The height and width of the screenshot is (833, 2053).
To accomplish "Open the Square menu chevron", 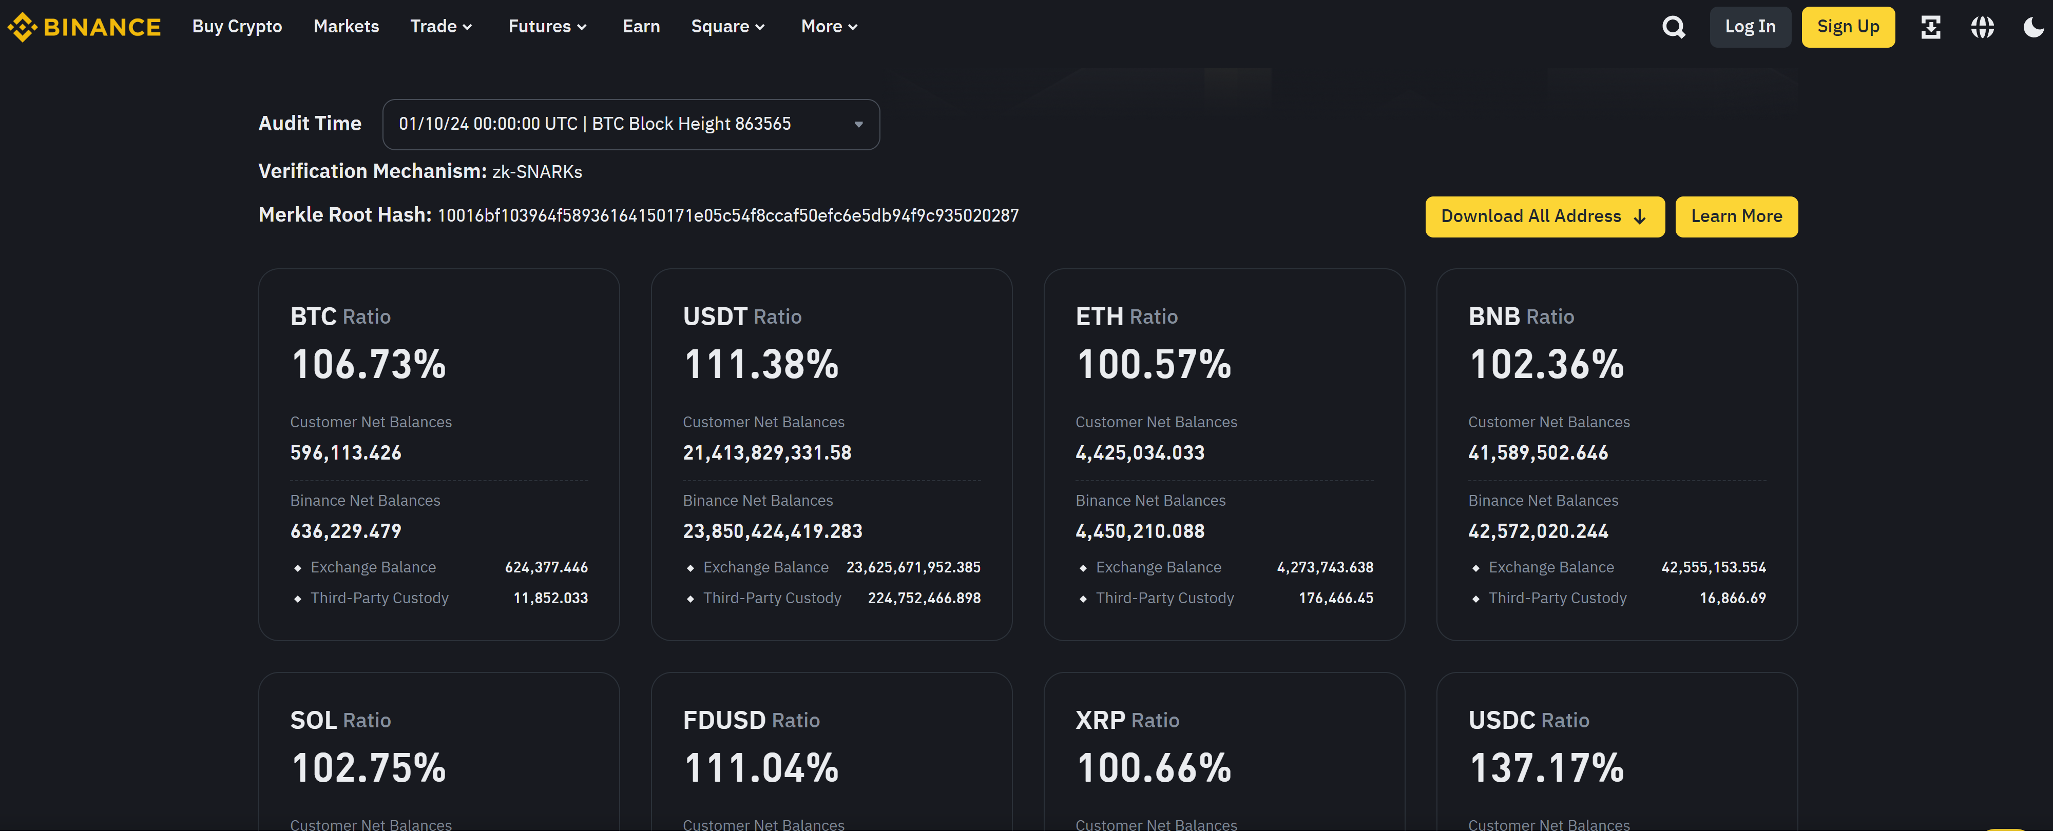I will tap(760, 27).
